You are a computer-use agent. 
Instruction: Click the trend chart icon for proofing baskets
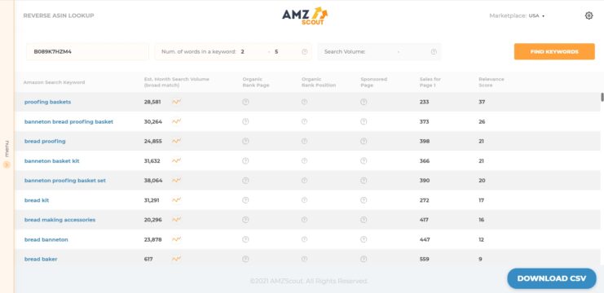tap(176, 102)
